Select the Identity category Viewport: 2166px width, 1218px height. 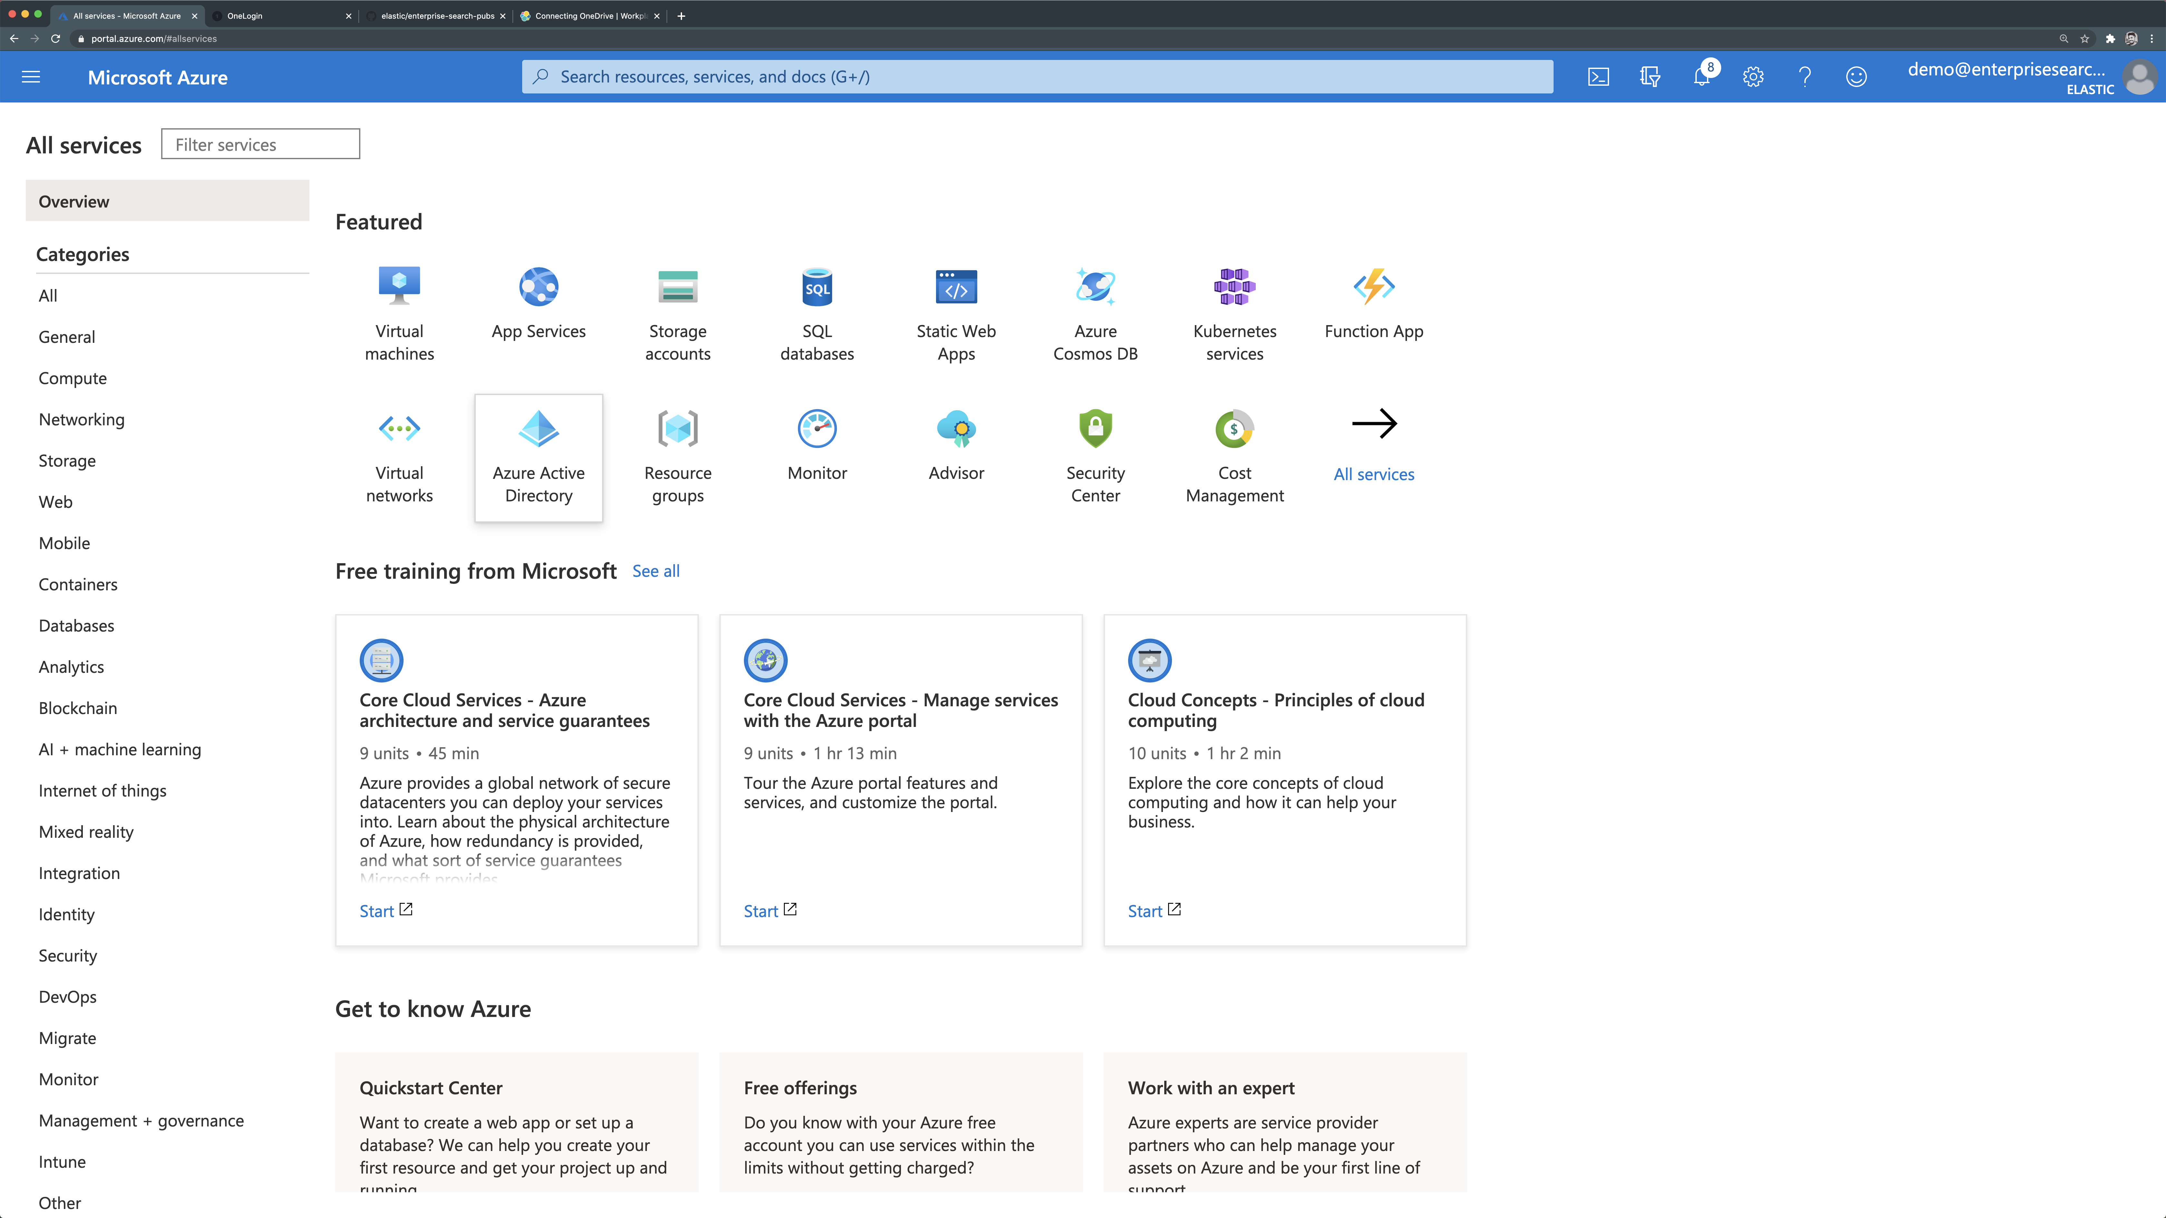click(66, 914)
